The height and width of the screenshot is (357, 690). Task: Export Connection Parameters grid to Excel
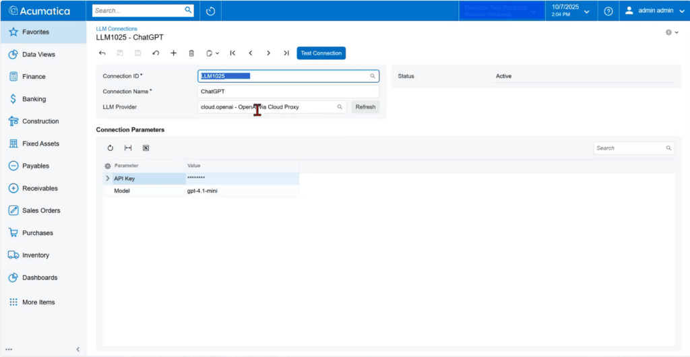146,148
